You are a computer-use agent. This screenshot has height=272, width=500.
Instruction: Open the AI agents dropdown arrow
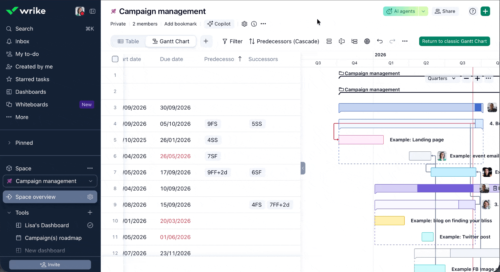pyautogui.click(x=423, y=11)
